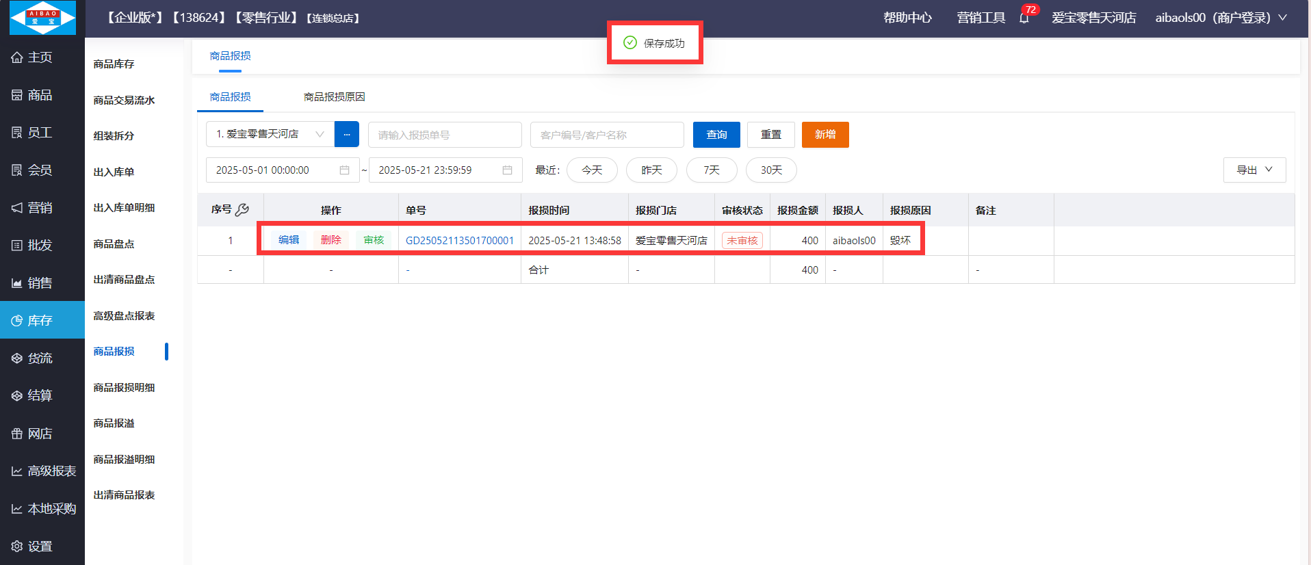Open 商品报损明细 in the submenu
The height and width of the screenshot is (565, 1311).
pos(124,388)
